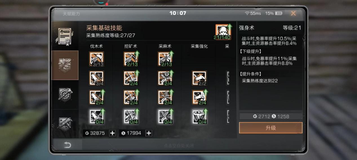Select the 采麻术 skill icon showing 2/13

165,59
